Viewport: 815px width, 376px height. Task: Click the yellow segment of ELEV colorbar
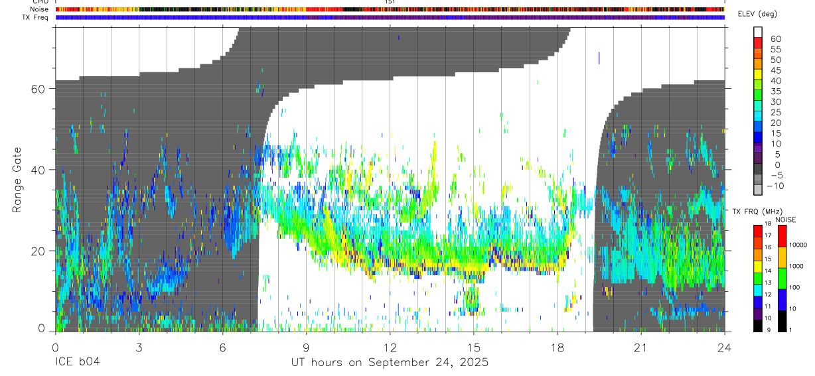[758, 74]
